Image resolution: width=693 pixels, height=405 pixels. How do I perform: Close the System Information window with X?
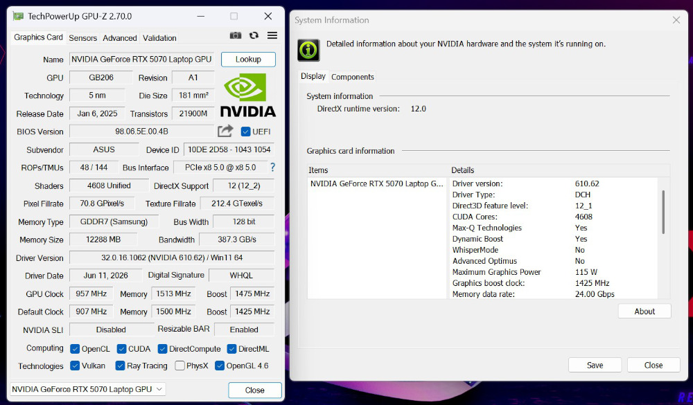tap(676, 20)
